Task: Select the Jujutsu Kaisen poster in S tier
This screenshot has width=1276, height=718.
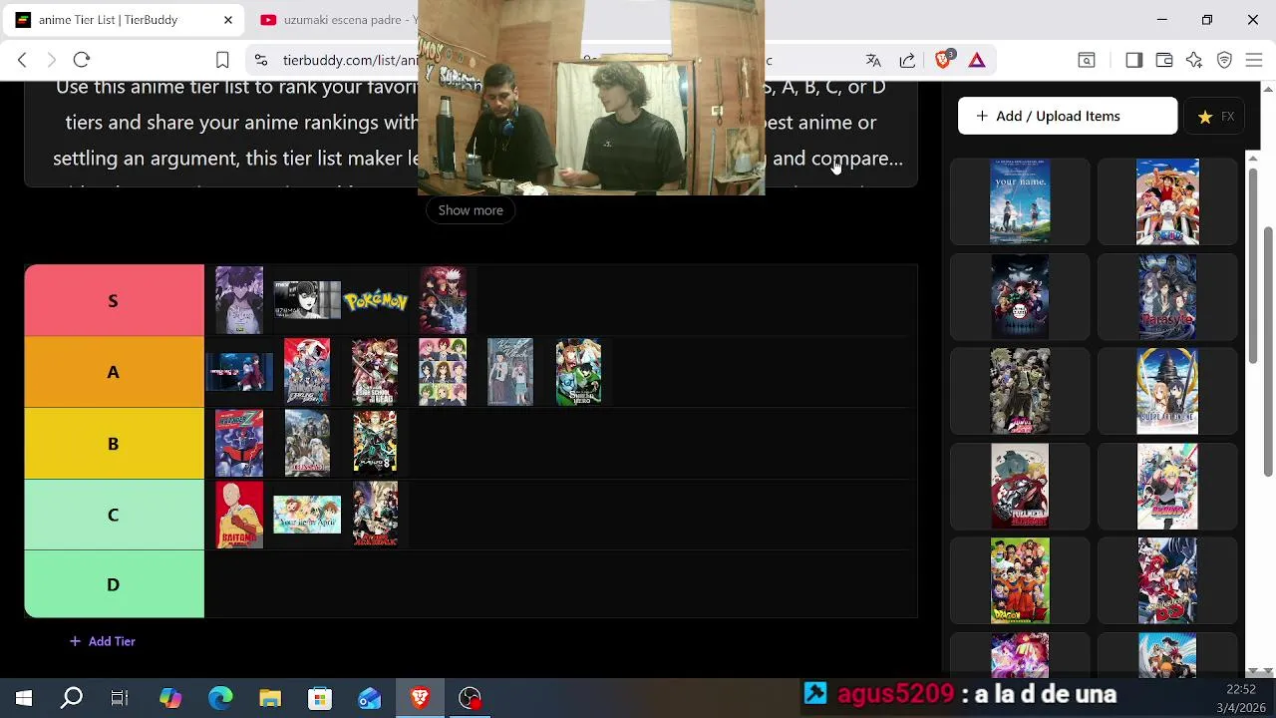Action: (x=443, y=300)
